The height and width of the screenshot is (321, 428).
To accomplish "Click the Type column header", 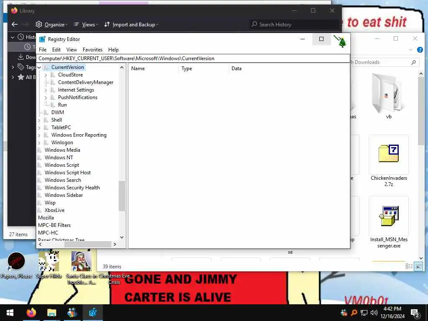I will pos(204,69).
